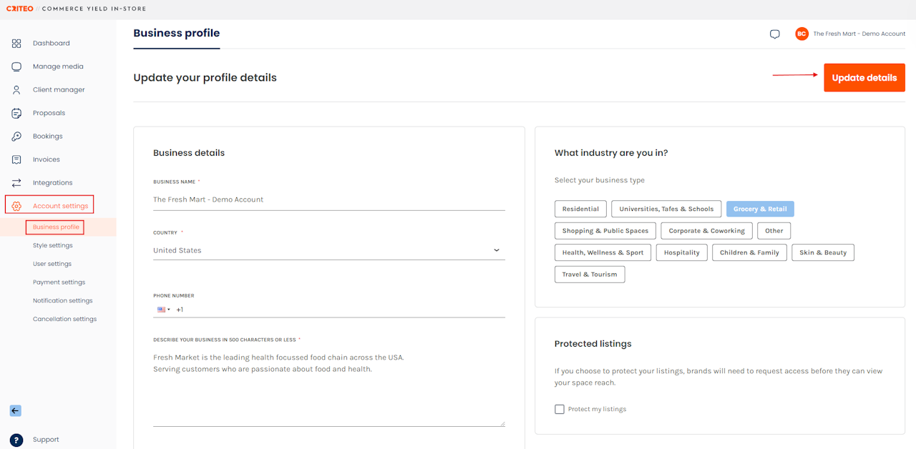The image size is (916, 449).
Task: Collapse the Account settings menu
Action: pyautogui.click(x=60, y=206)
